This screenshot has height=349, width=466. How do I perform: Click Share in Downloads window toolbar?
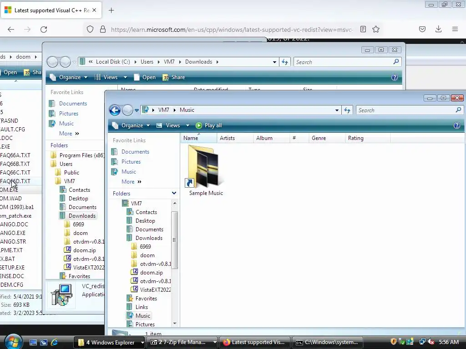174,77
